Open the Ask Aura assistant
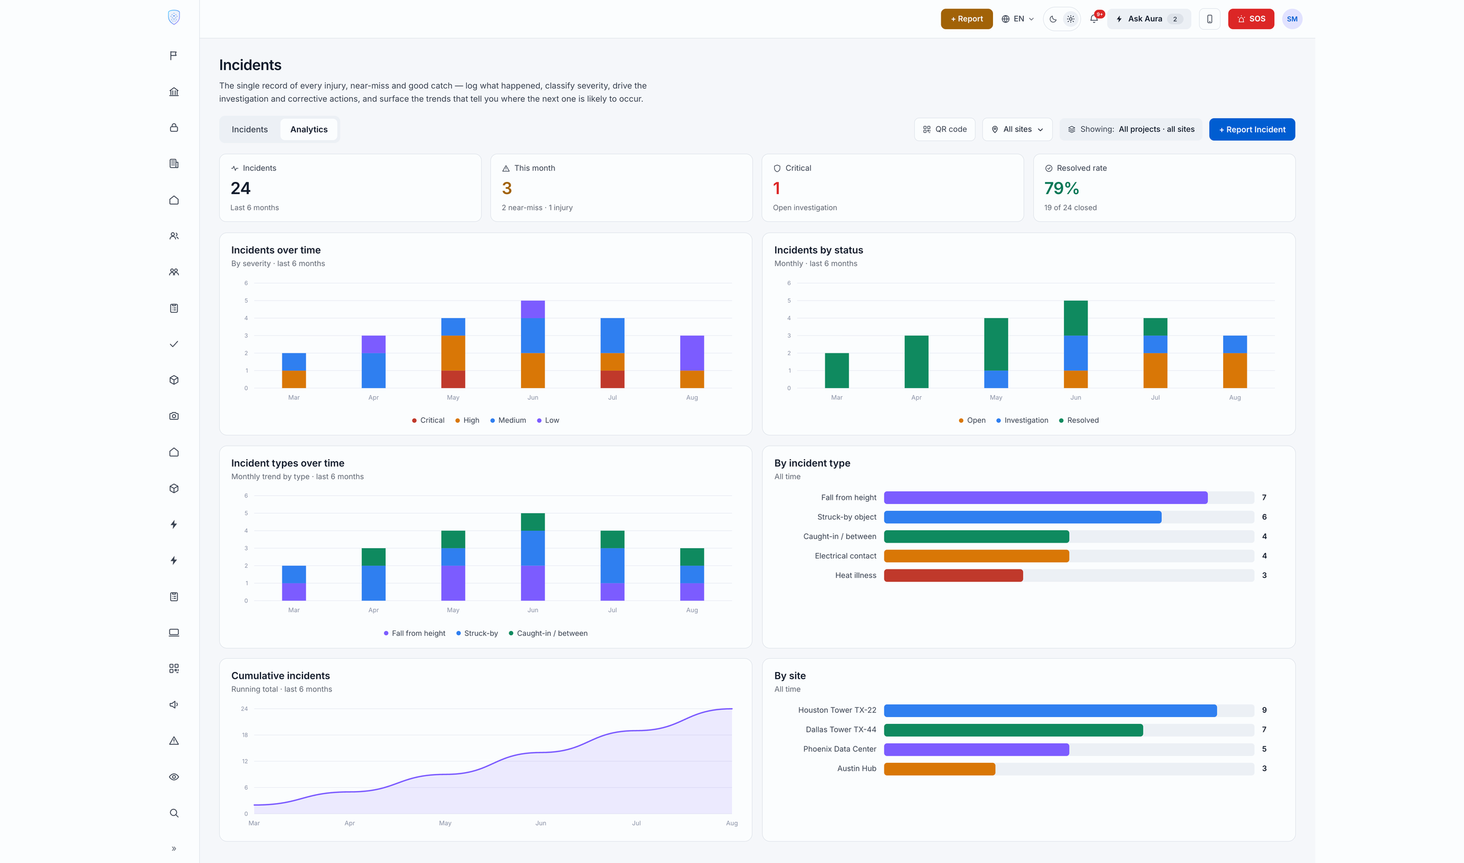Screen dimensions: 1464x863 (1149, 19)
